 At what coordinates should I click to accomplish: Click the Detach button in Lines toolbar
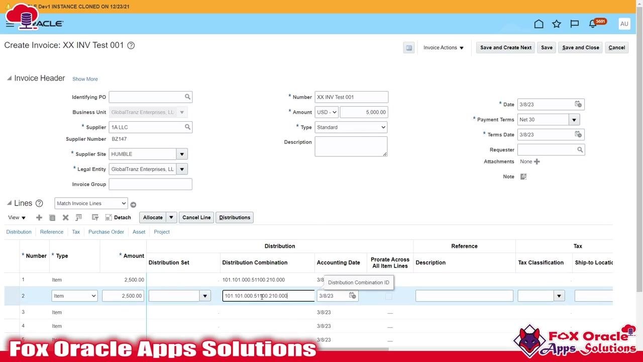(x=118, y=218)
